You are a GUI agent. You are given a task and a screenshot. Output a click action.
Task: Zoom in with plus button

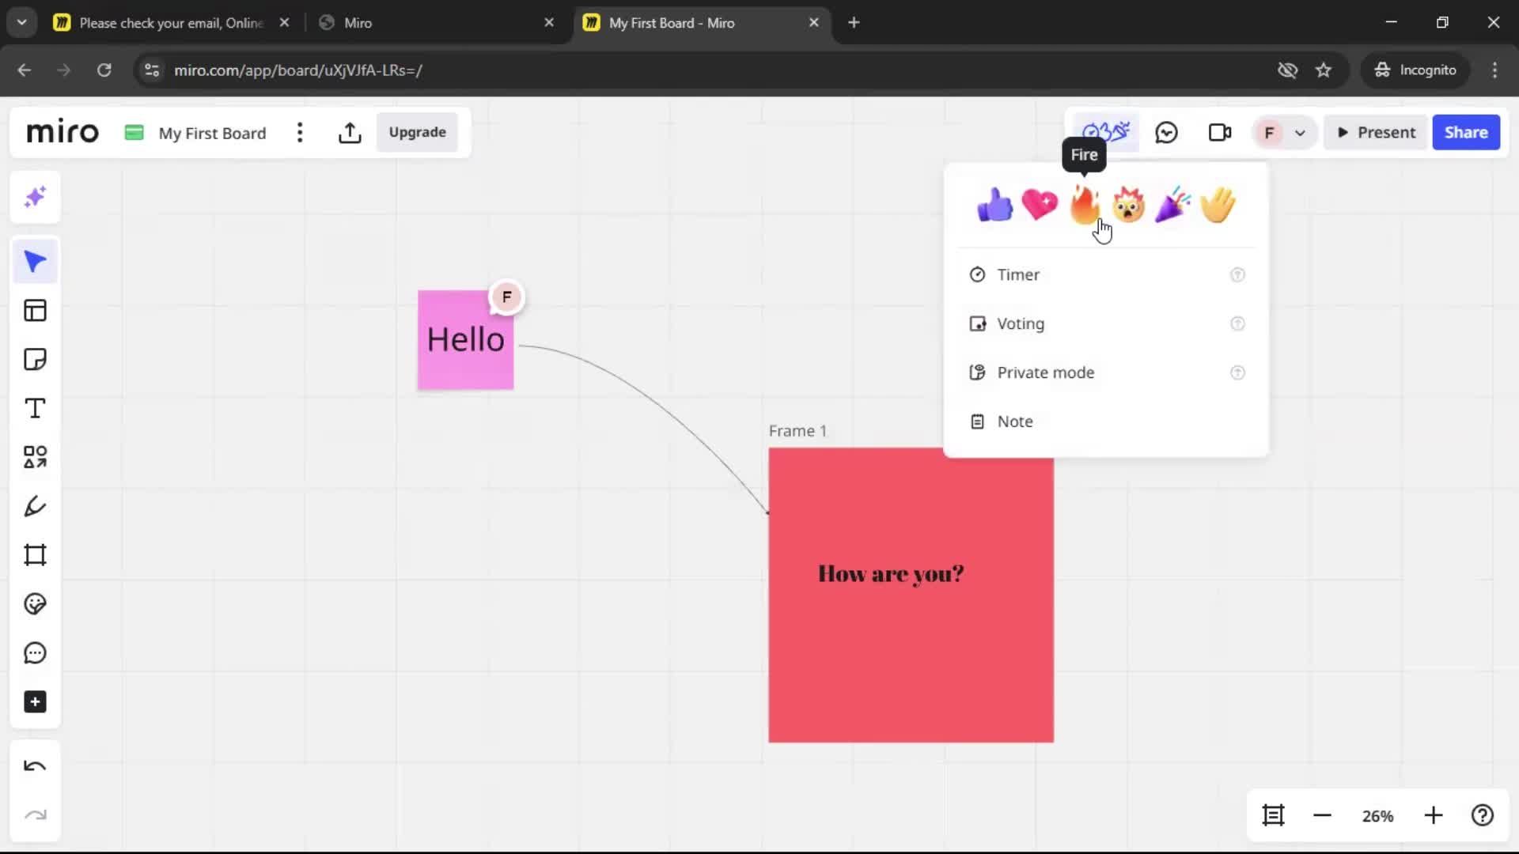pos(1433,815)
